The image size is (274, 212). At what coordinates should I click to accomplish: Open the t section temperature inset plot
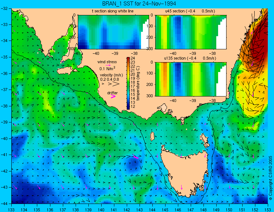point(113,32)
